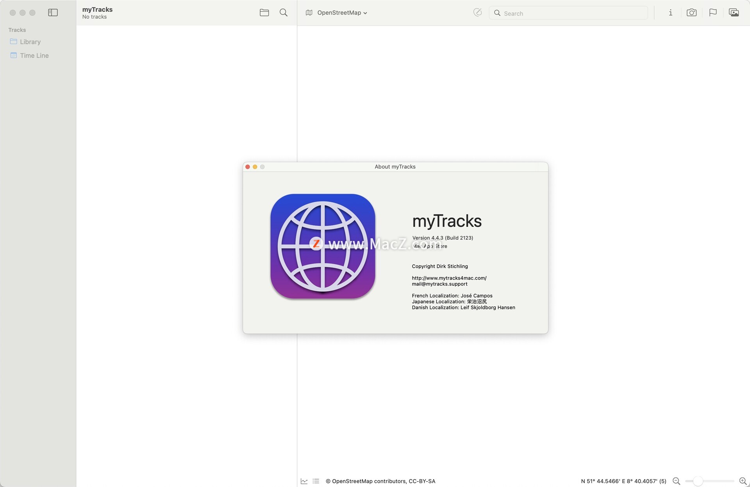Click the waypoint flag icon
The height and width of the screenshot is (487, 750).
tap(713, 12)
